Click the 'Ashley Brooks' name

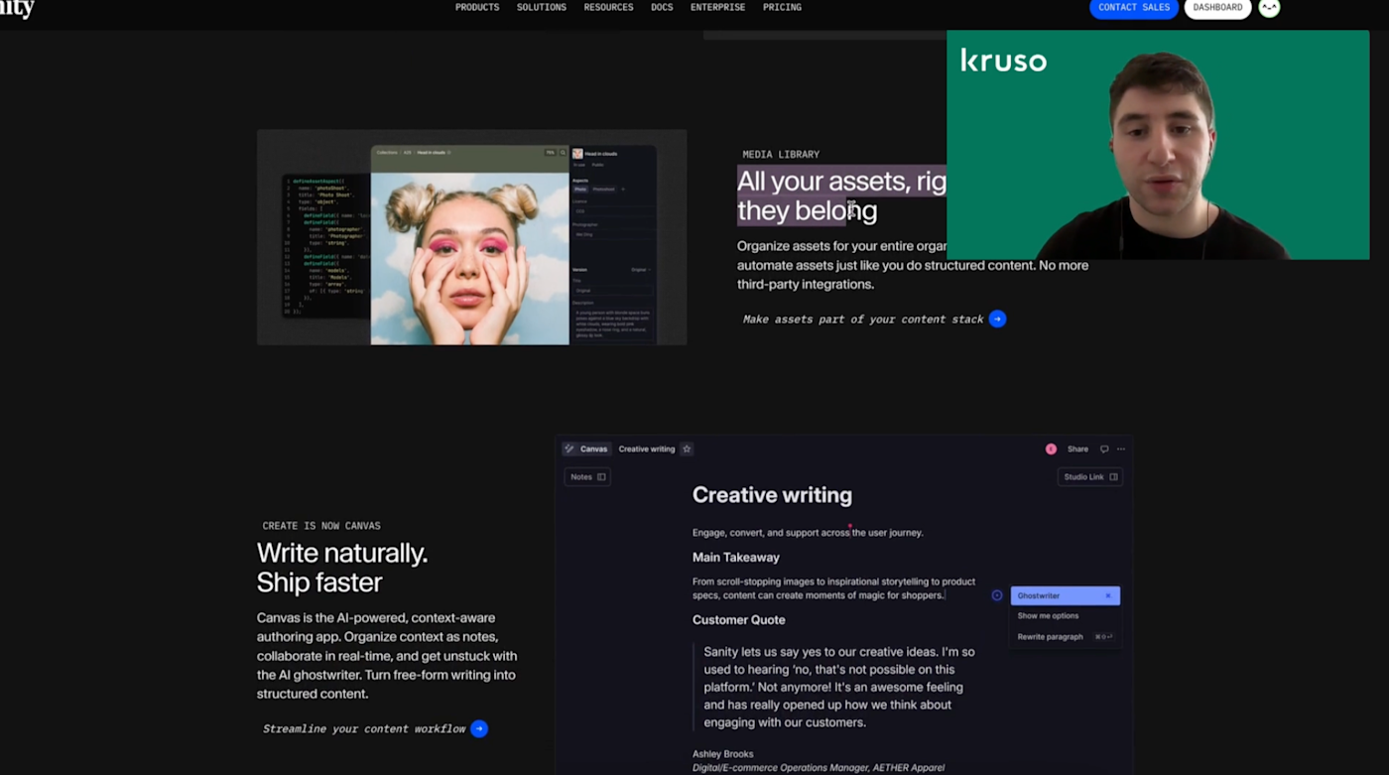[x=723, y=754]
